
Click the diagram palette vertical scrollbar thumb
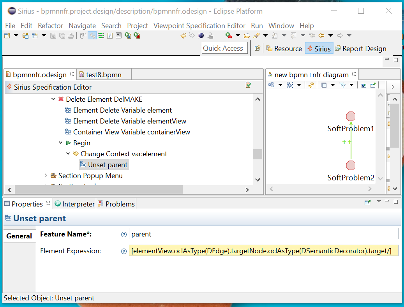(395, 125)
